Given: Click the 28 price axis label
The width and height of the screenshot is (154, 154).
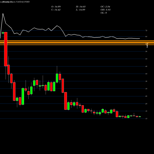Looking at the screenshot, I should 146,96.
